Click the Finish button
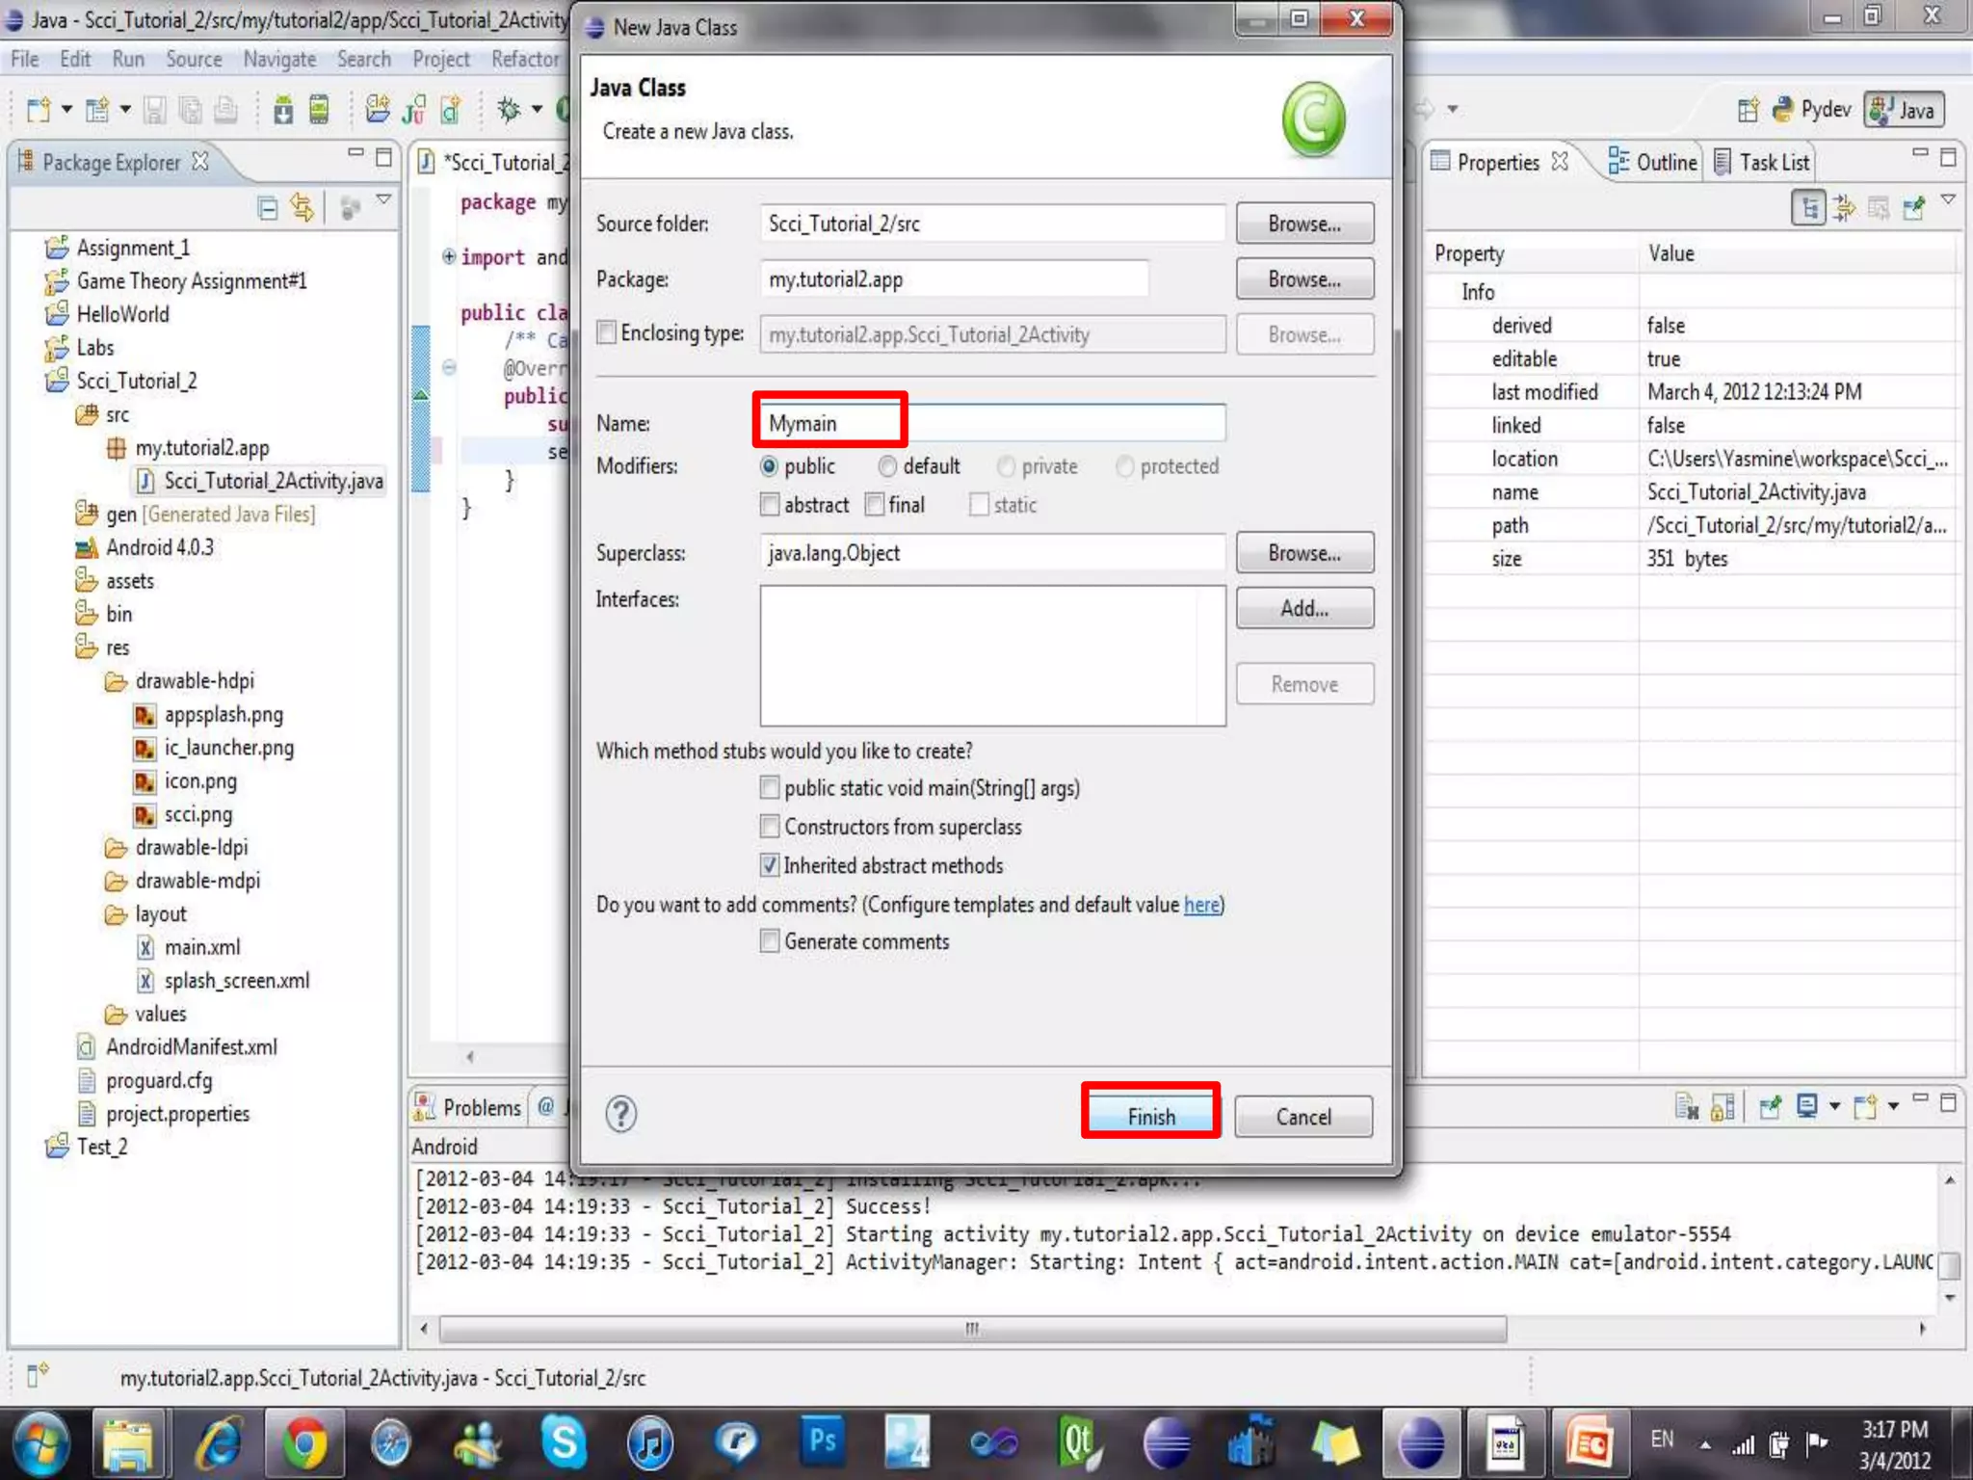The height and width of the screenshot is (1480, 1973). pyautogui.click(x=1151, y=1117)
